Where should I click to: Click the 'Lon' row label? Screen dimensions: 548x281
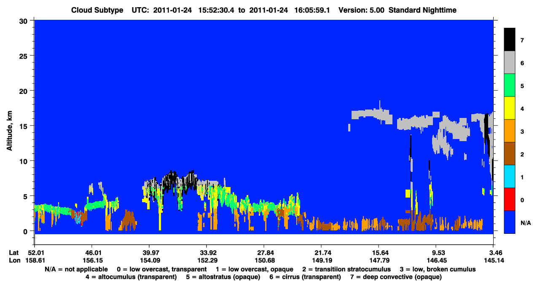coord(14,260)
